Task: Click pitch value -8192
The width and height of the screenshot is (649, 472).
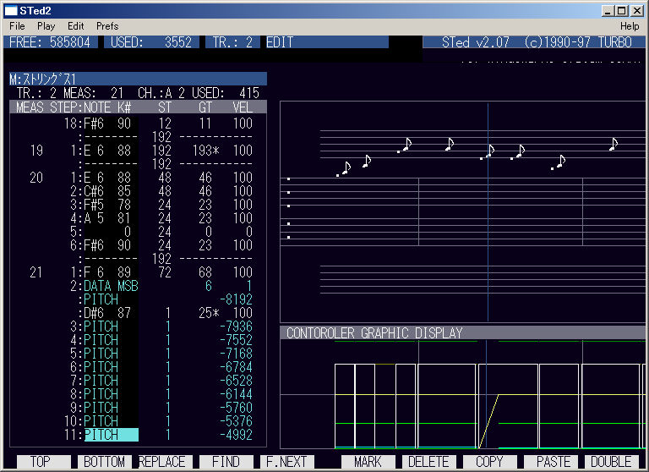Action: click(x=236, y=299)
